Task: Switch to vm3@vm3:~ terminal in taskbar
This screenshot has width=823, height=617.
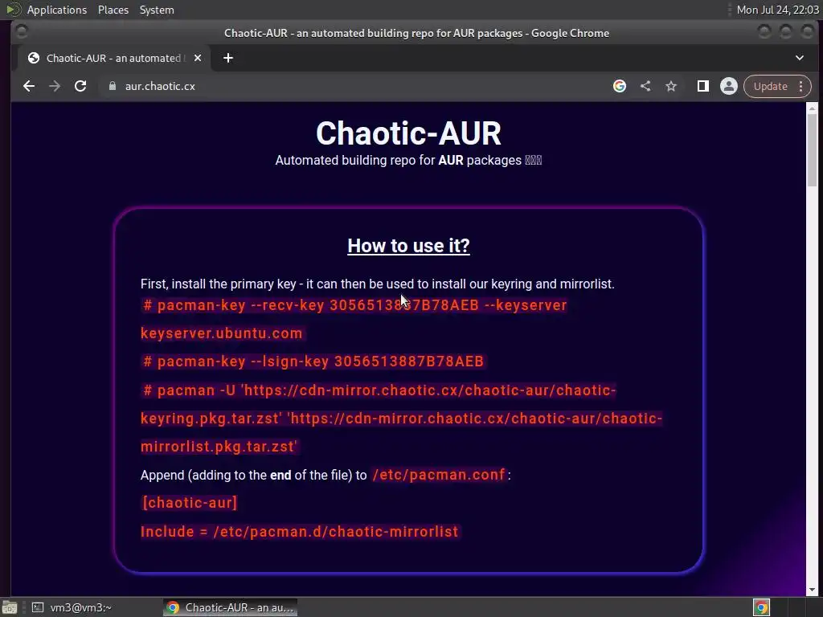Action: coord(72,607)
